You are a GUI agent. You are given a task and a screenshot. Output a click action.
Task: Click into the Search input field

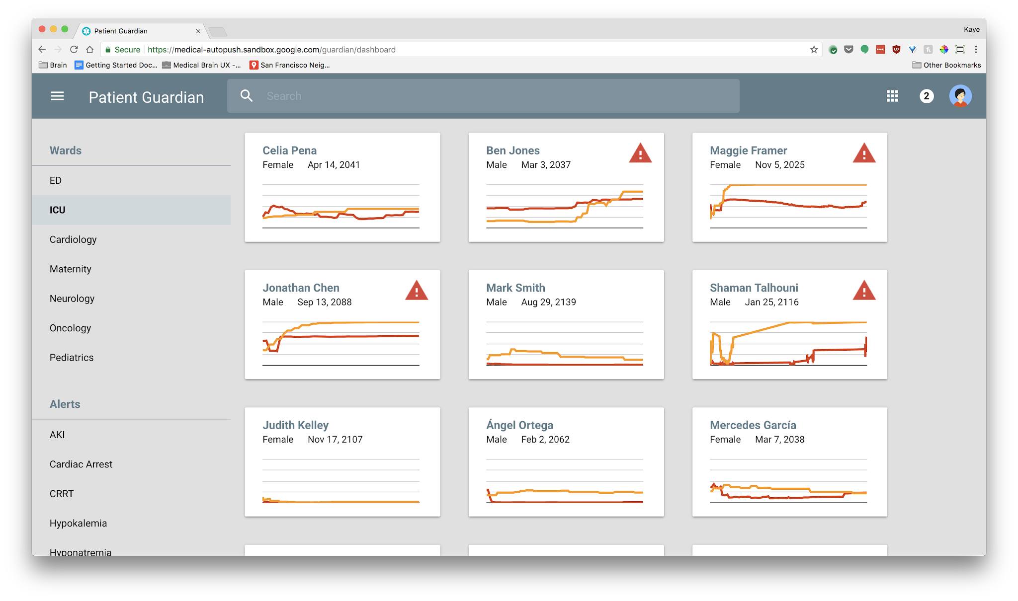pos(497,96)
